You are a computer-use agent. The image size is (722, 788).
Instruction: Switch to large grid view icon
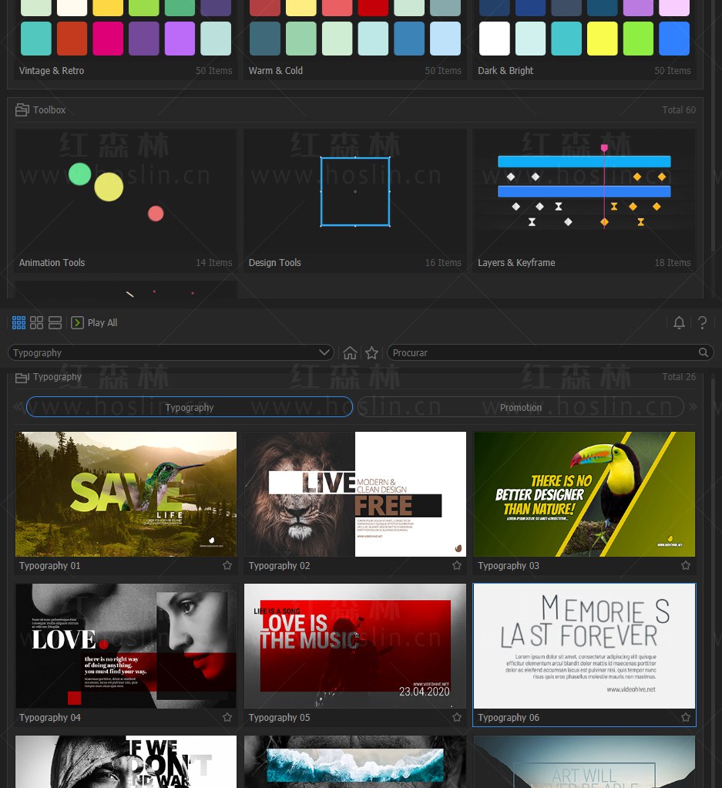37,322
